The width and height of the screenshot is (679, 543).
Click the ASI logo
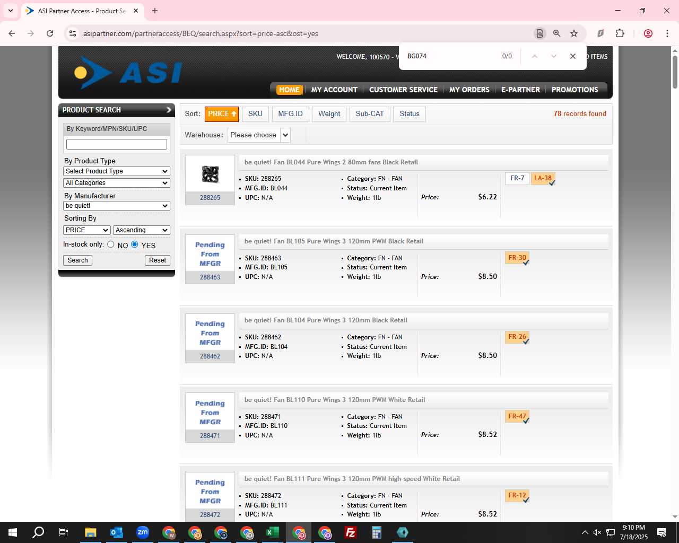coord(128,72)
